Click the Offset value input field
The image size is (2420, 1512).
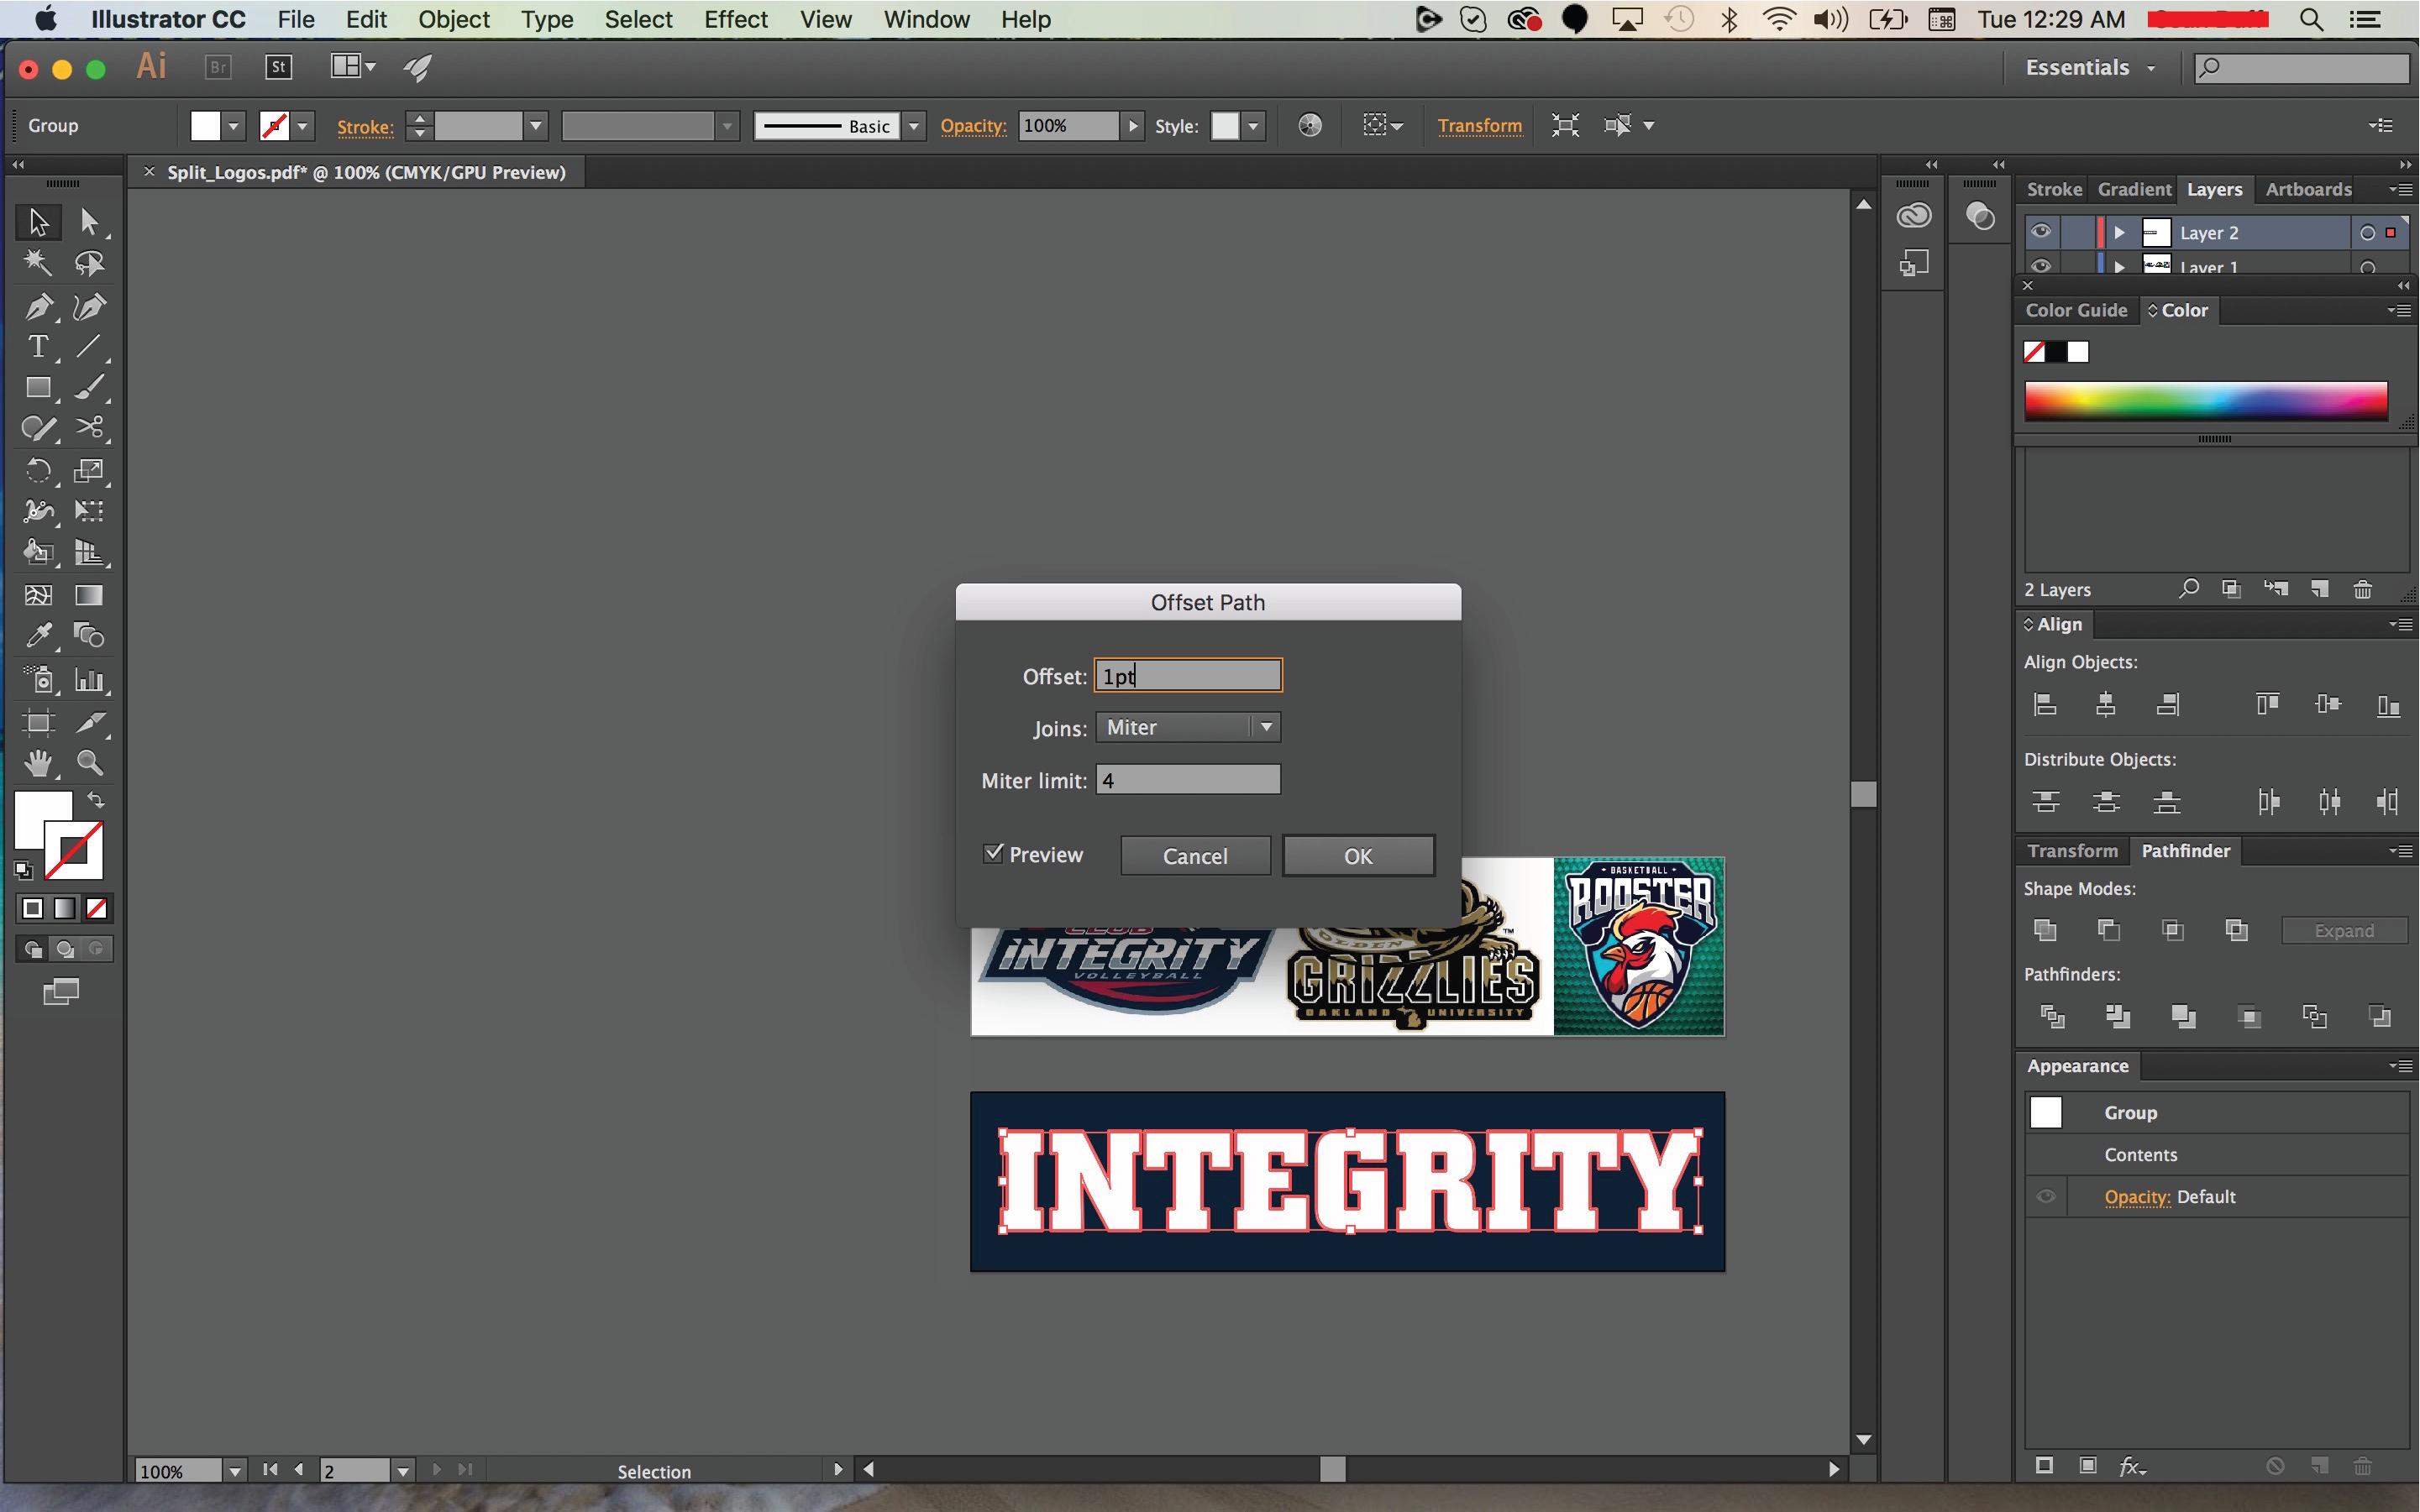(x=1190, y=676)
